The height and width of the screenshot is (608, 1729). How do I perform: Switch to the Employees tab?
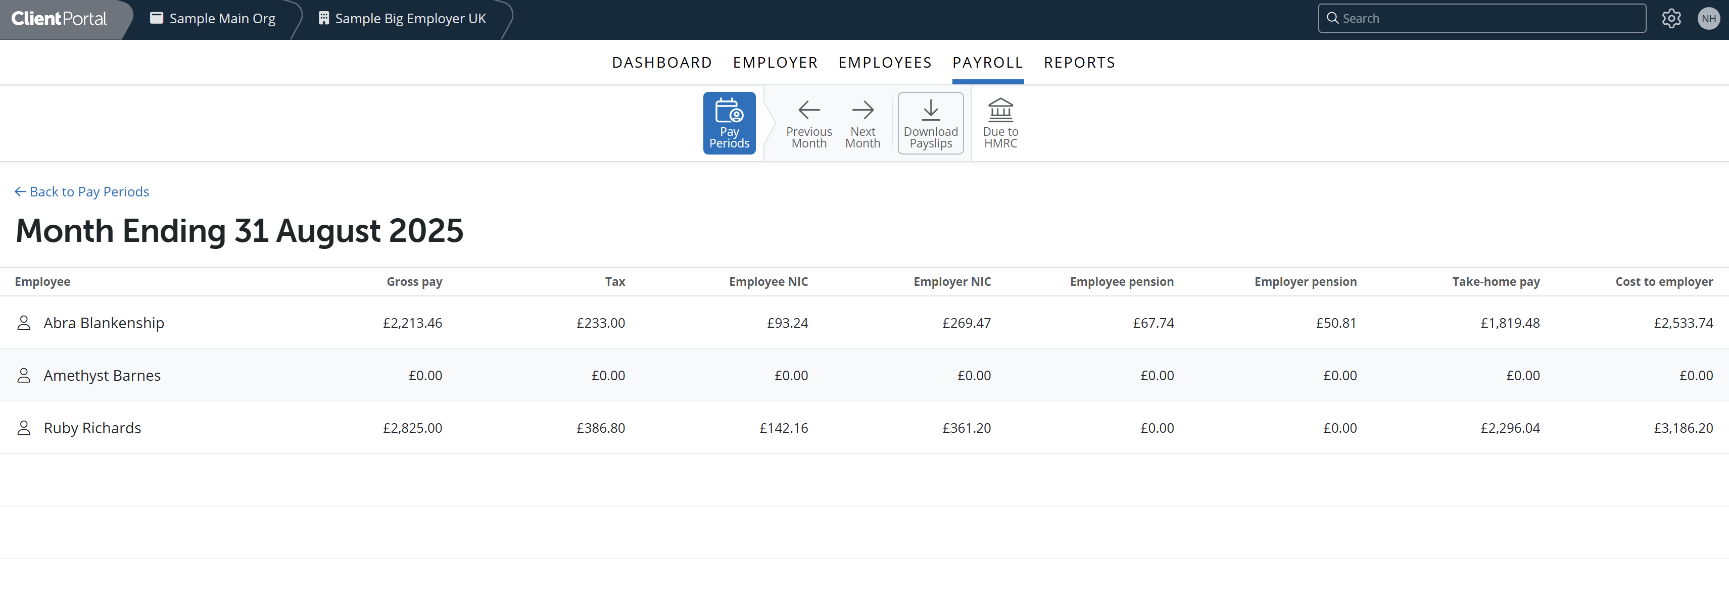tap(885, 63)
